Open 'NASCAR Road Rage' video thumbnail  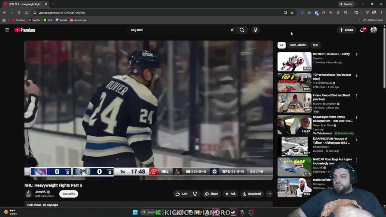click(x=294, y=167)
